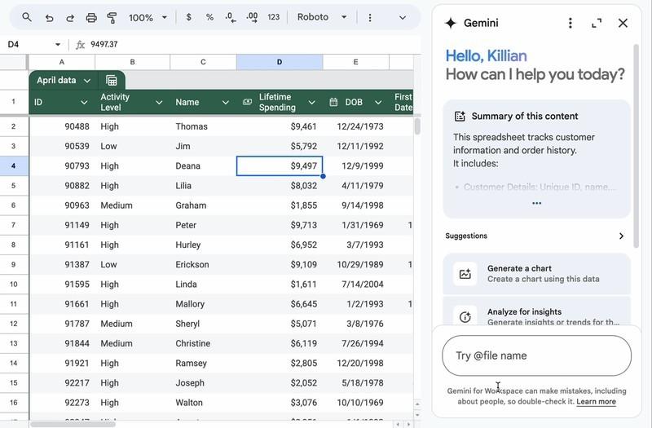Open Gemini panel more options menu
This screenshot has height=428, width=652.
click(570, 23)
